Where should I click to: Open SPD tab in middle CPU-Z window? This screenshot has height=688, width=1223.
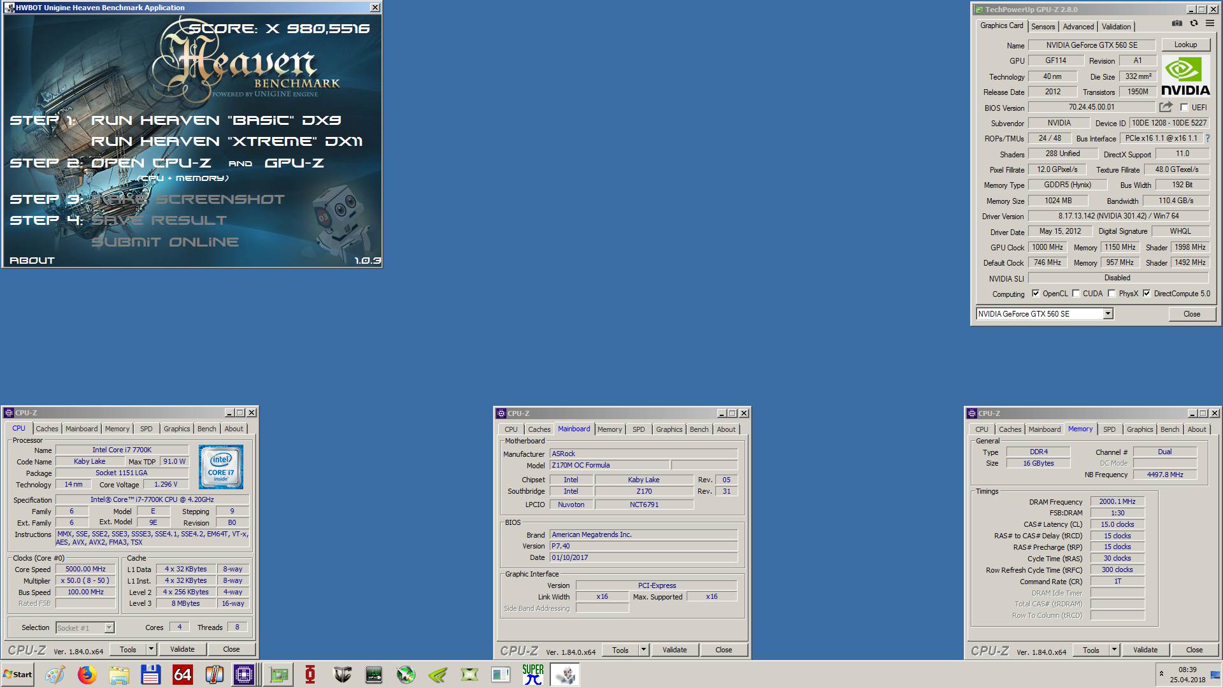(x=638, y=429)
